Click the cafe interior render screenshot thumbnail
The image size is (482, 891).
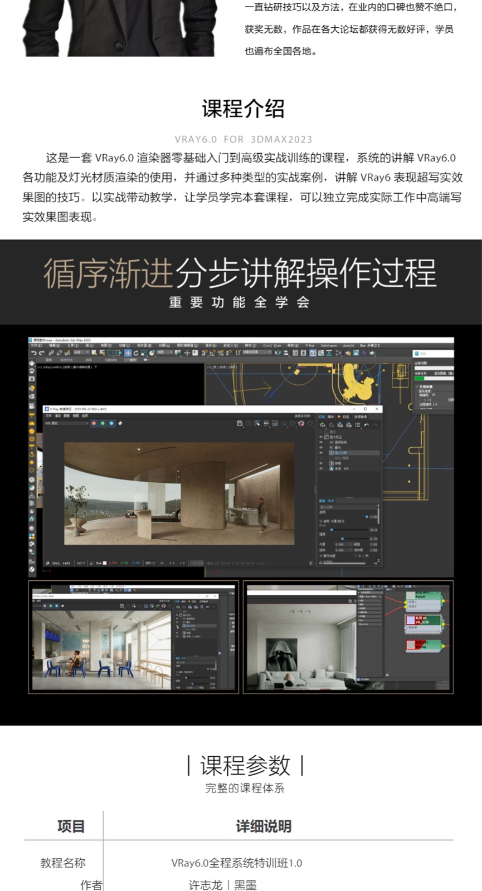pos(133,637)
